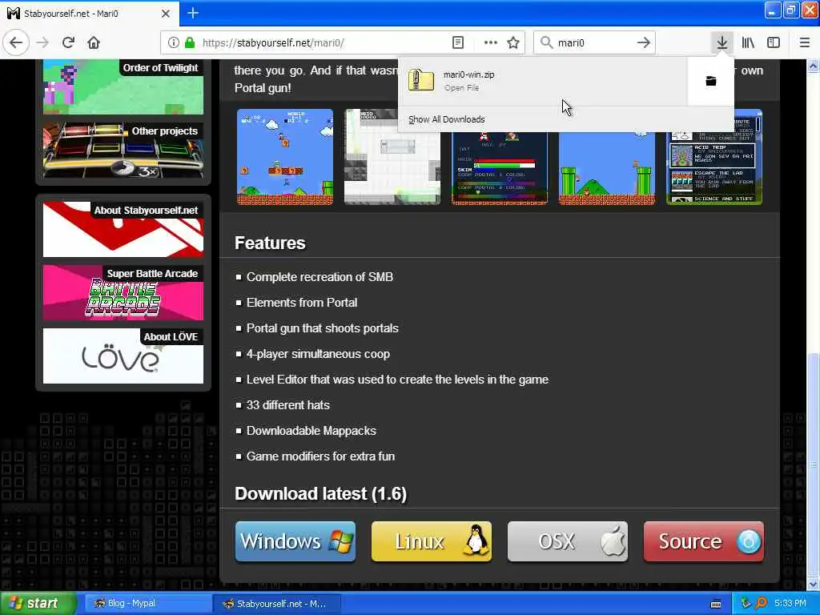The height and width of the screenshot is (615, 820).
Task: Open page actions three-dot menu
Action: pyautogui.click(x=491, y=43)
